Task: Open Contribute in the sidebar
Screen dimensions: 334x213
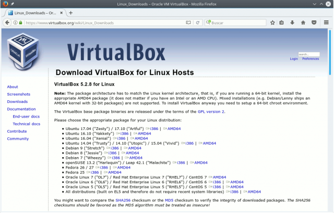Action: coord(17,131)
